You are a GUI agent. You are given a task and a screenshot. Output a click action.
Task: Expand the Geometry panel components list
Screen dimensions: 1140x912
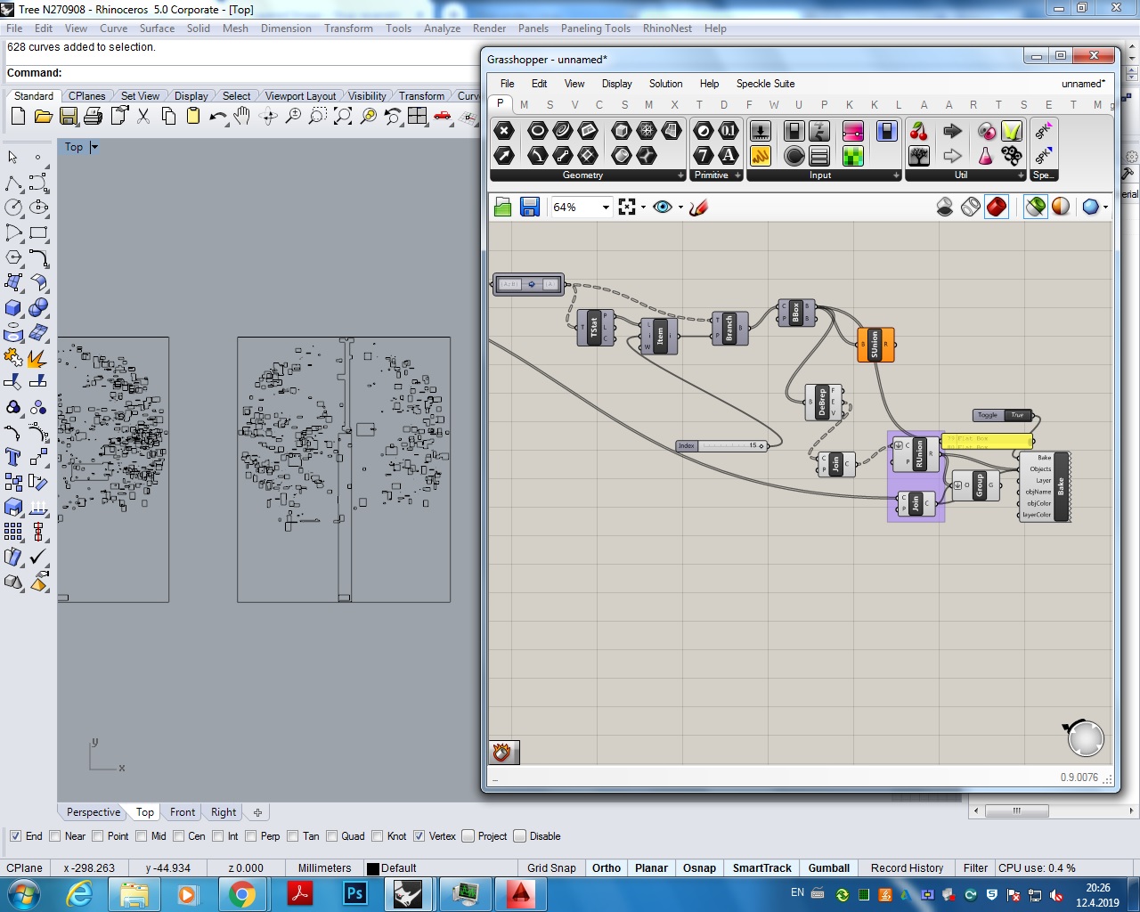tap(680, 175)
